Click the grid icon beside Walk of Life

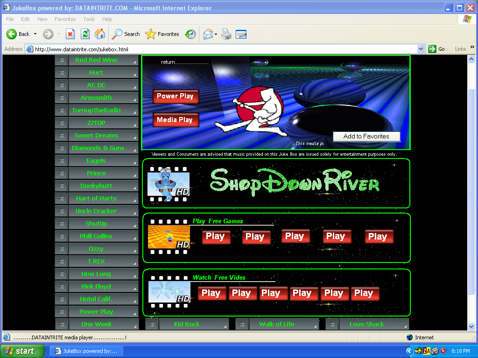click(242, 324)
